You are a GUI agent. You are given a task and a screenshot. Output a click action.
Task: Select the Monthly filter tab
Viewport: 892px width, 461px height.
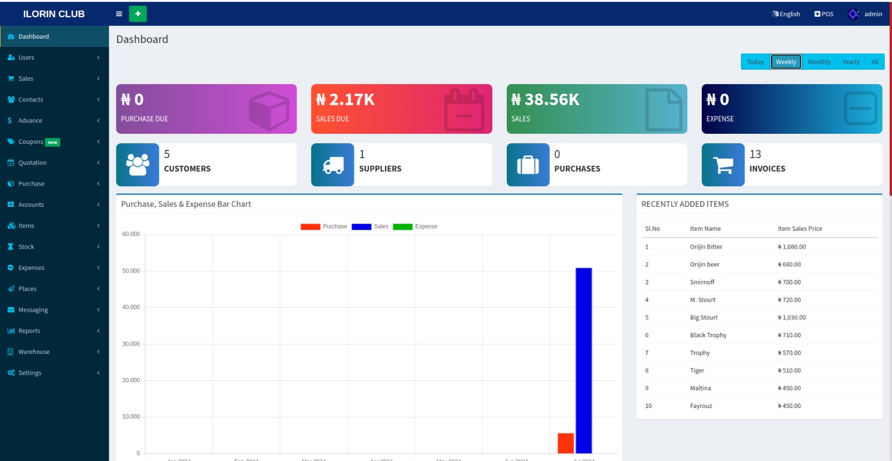tap(819, 62)
